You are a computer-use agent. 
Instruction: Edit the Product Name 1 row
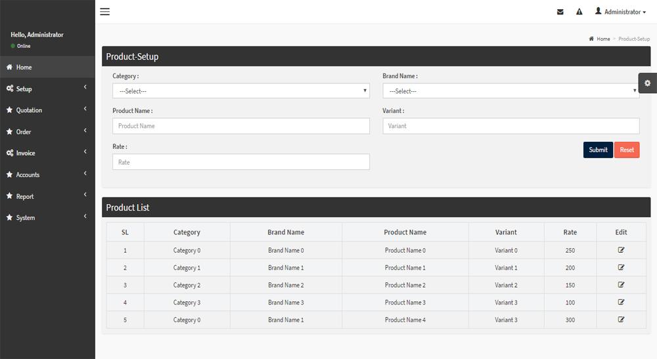[621, 267]
